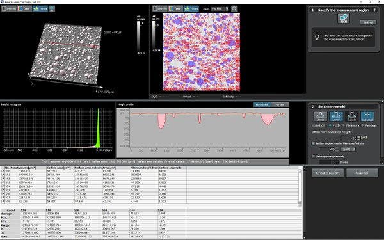The width and height of the screenshot is (384, 240).
Task: Open ROI Settings
Action: [x=368, y=22]
